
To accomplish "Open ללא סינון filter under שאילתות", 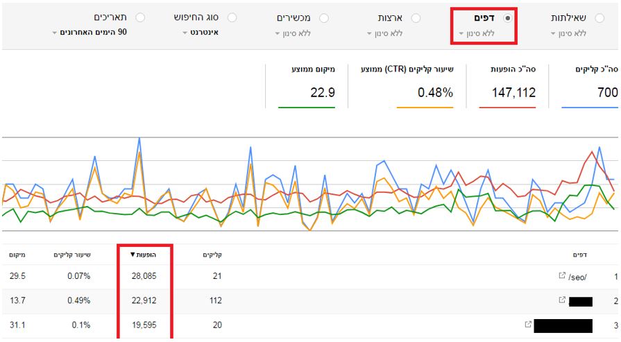I will 568,33.
